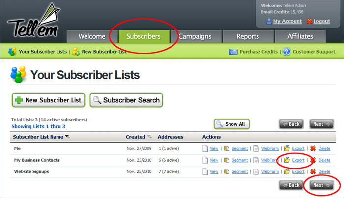Viewport: 344px width, 198px height.
Task: Click the View page icon for My Business Contacts
Action: (x=205, y=160)
